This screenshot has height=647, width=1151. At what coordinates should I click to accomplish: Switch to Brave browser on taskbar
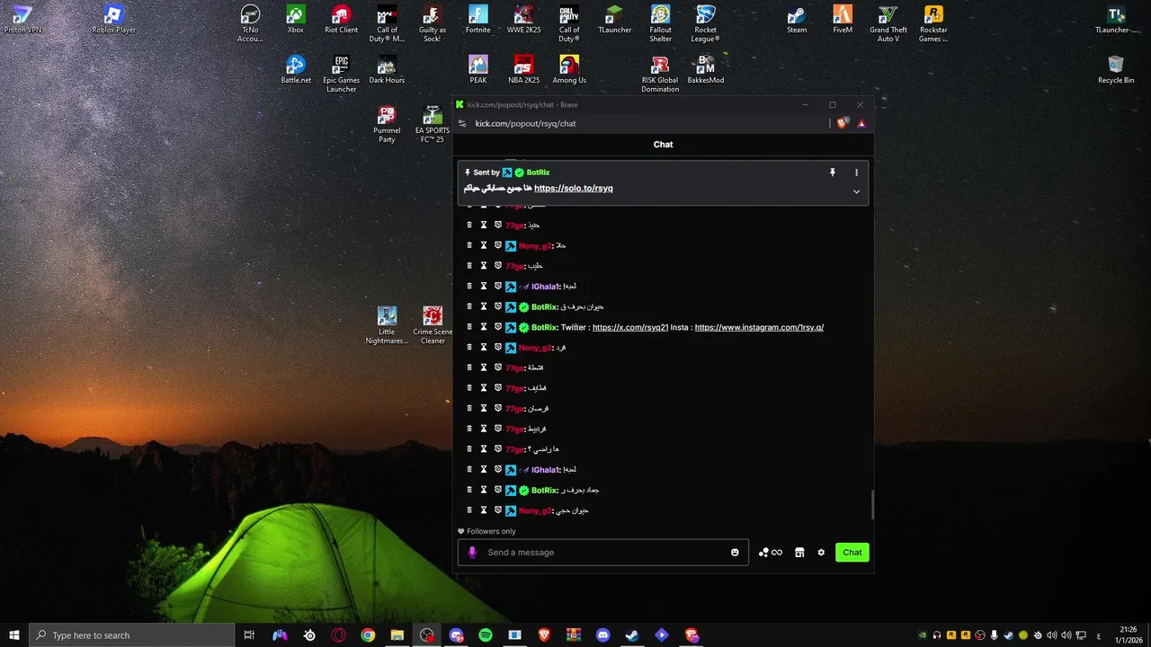544,635
